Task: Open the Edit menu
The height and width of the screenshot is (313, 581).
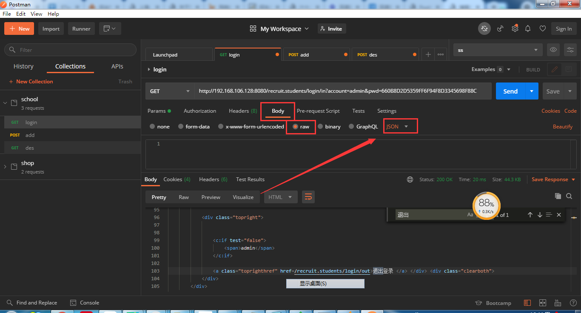Action: tap(21, 14)
